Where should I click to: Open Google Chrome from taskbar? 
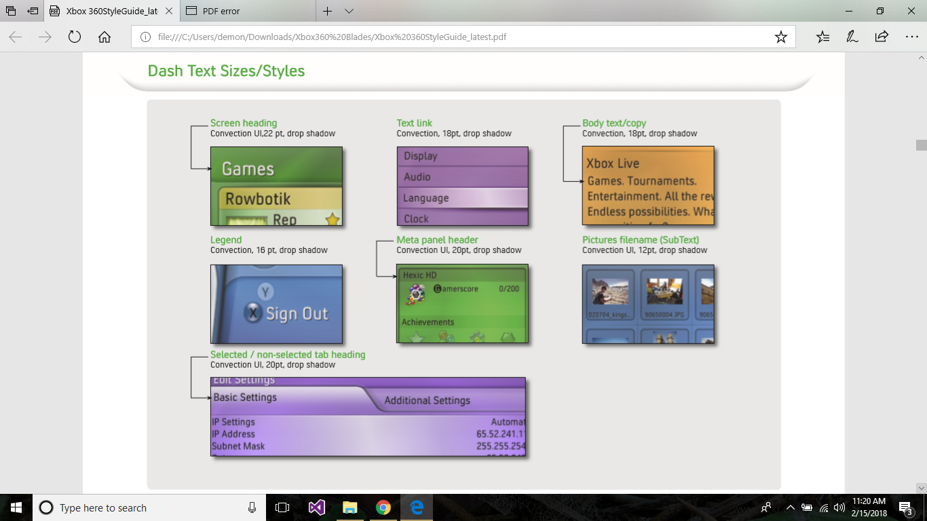point(383,507)
